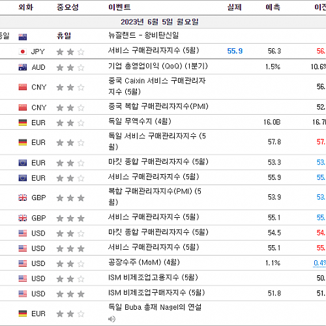Screen dimensions: 326x326
Task: Open the 기업 총영업이익 (QoQ) event
Action: (x=158, y=66)
